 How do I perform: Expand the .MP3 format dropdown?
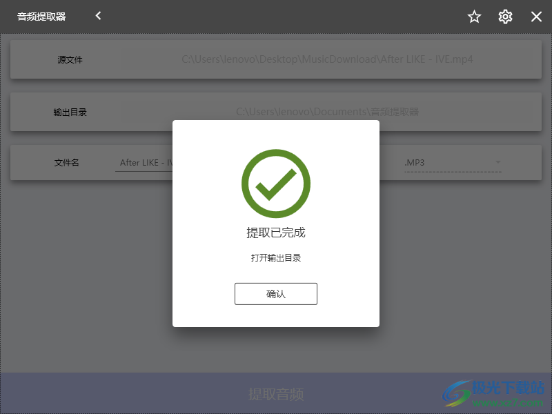click(x=453, y=163)
